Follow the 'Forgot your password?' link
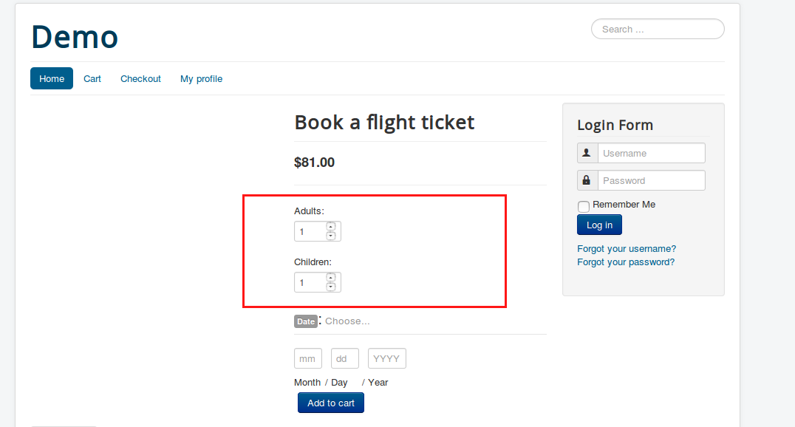 click(626, 262)
